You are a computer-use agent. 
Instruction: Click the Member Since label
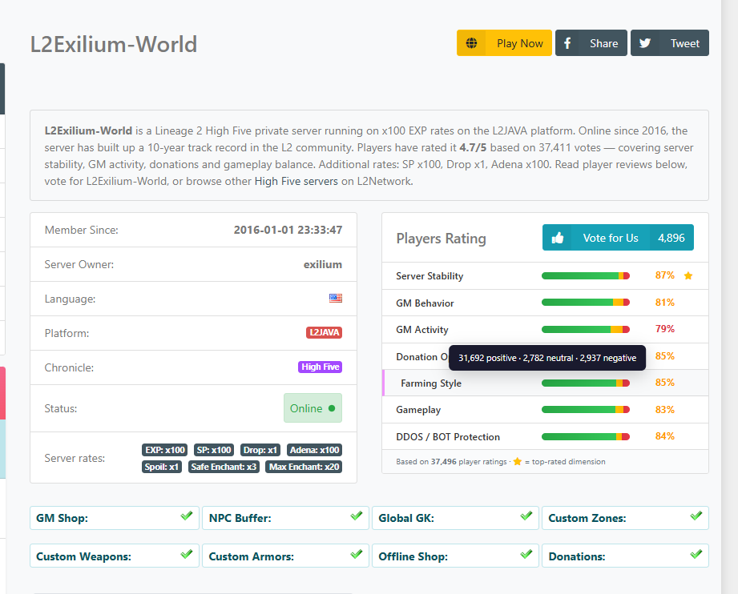click(82, 230)
